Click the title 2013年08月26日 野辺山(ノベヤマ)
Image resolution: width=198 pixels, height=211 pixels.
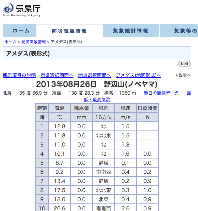coord(97,84)
